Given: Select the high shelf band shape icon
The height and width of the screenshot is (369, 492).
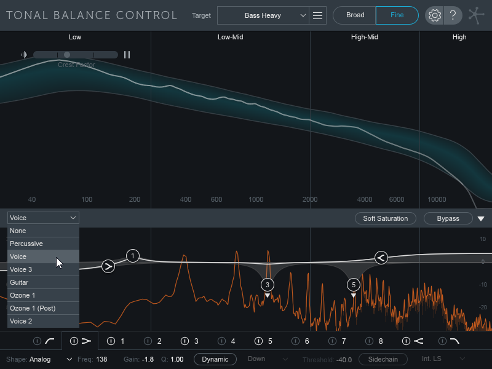Looking at the screenshot, I should coord(419,341).
